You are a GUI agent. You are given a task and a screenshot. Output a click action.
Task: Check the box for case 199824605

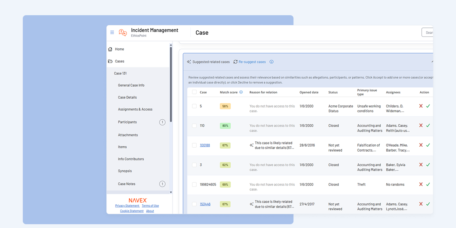pyautogui.click(x=194, y=184)
